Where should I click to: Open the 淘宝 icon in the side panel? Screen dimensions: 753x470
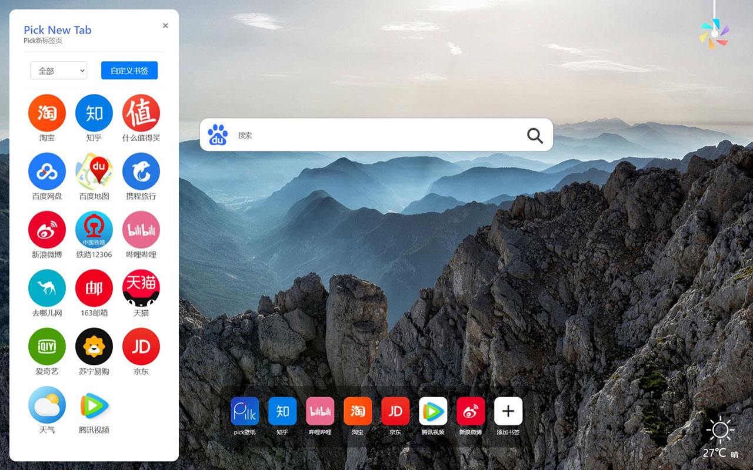point(47,113)
